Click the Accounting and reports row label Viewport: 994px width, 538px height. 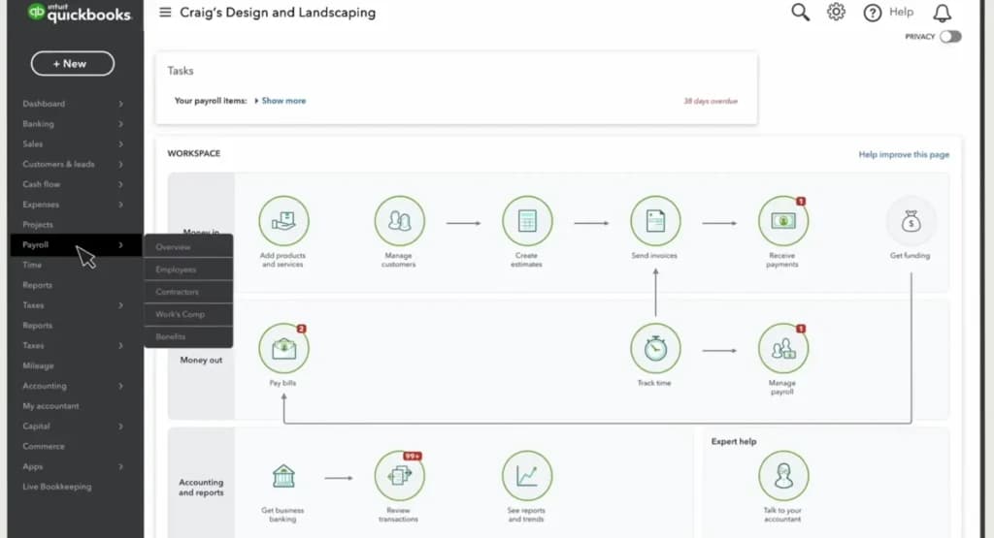[x=201, y=488]
